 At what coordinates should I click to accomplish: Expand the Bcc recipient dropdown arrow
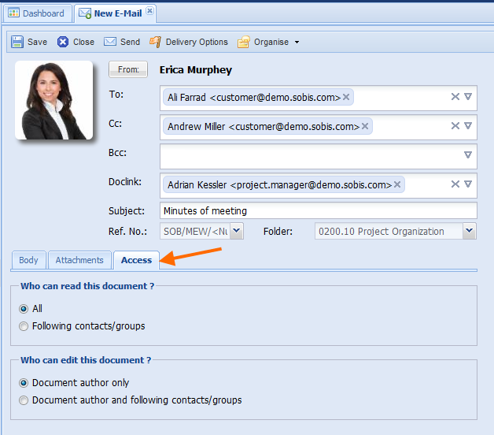[x=468, y=155]
